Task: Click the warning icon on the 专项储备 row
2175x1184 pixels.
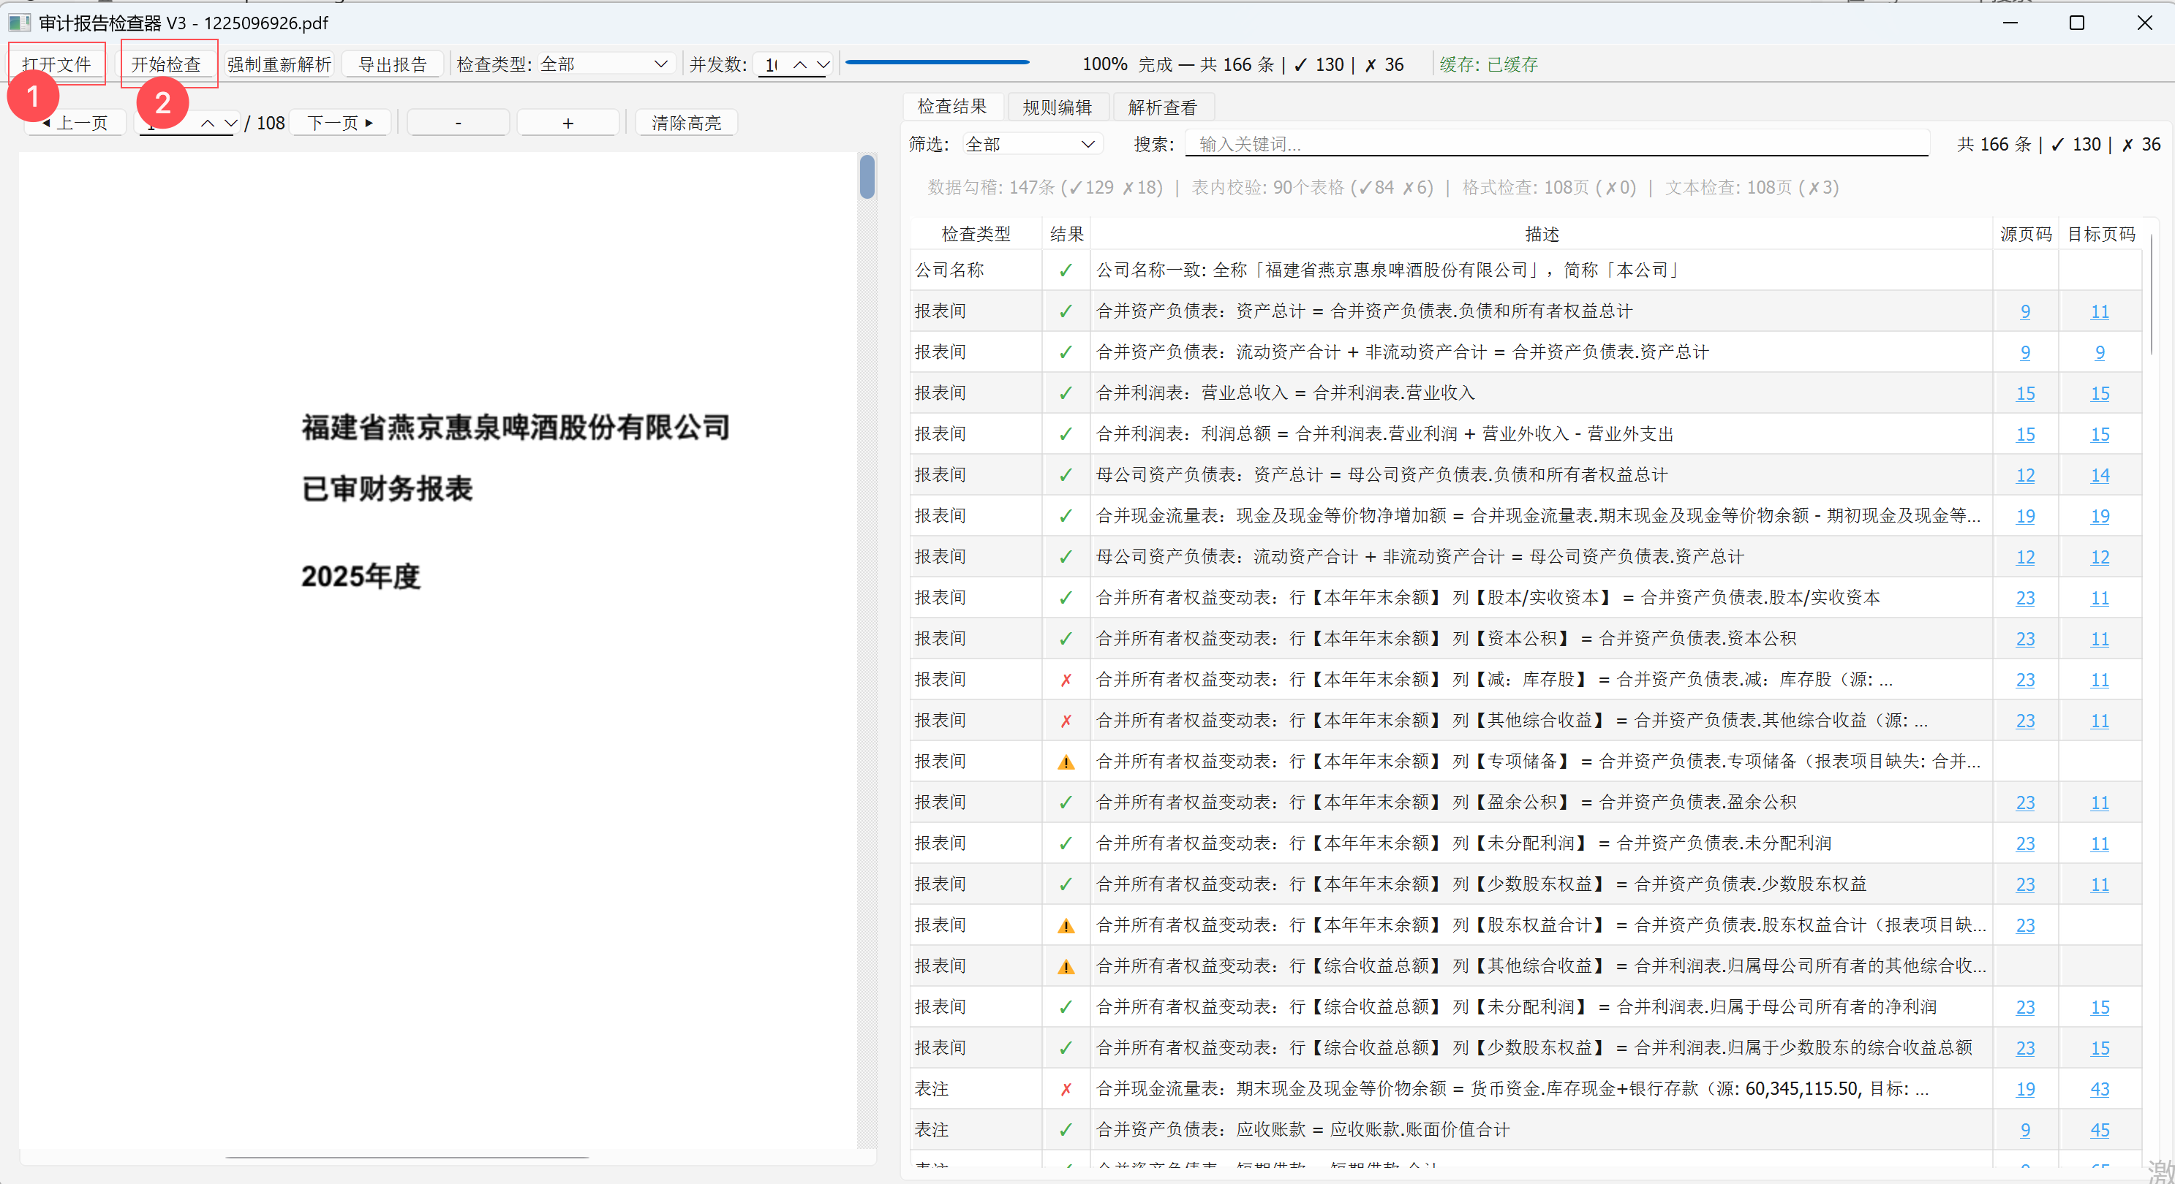Action: pos(1066,762)
